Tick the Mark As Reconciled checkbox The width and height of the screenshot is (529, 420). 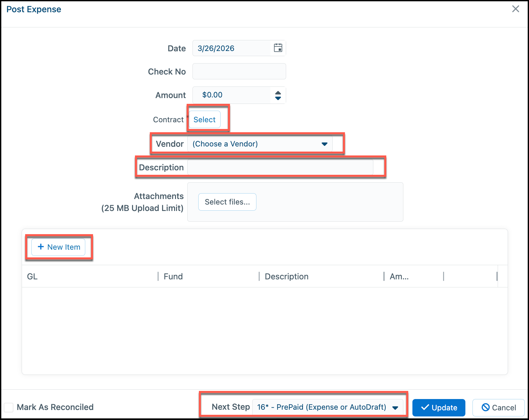point(9,407)
